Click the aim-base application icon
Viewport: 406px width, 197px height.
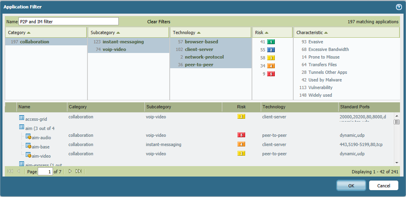pyautogui.click(x=28, y=146)
